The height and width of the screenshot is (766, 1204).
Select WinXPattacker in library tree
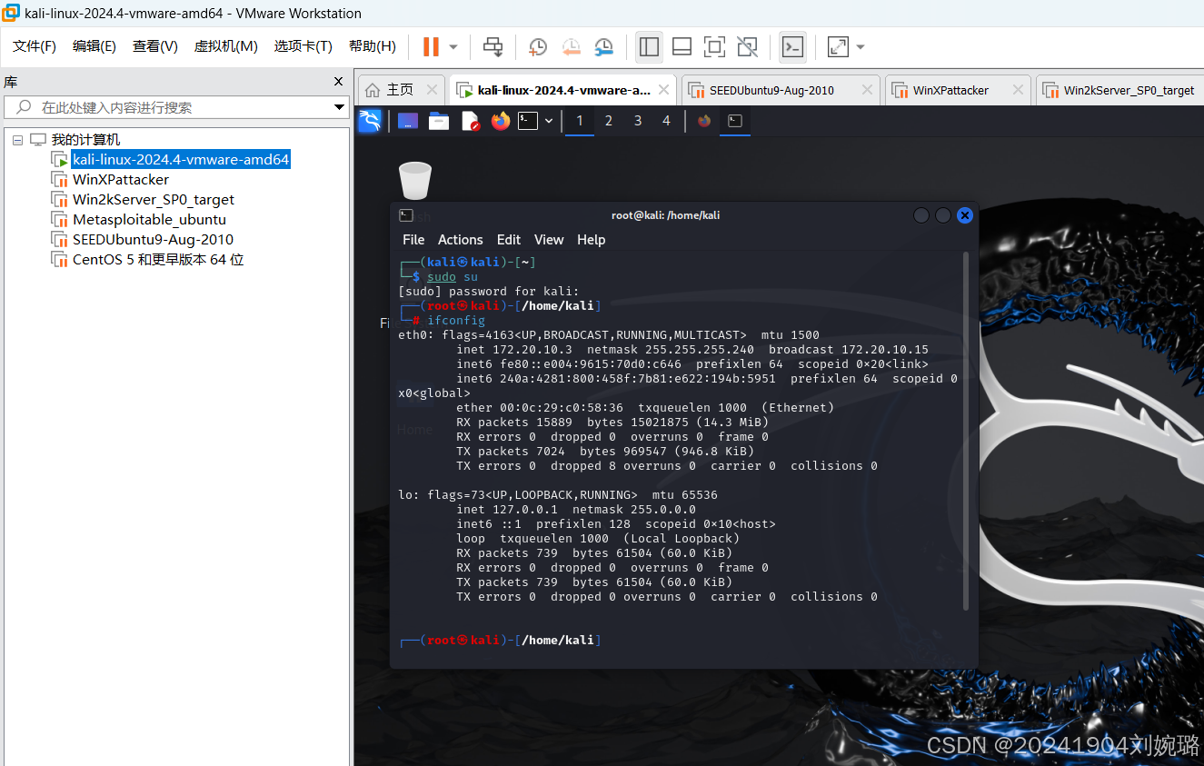(x=121, y=180)
